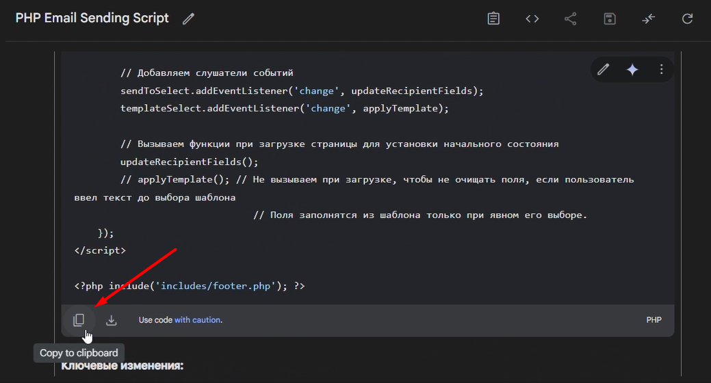The image size is (711, 383).
Task: Copy code to clipboard
Action: point(79,320)
